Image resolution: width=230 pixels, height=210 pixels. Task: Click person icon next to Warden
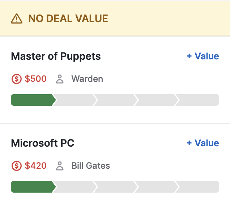tap(60, 79)
